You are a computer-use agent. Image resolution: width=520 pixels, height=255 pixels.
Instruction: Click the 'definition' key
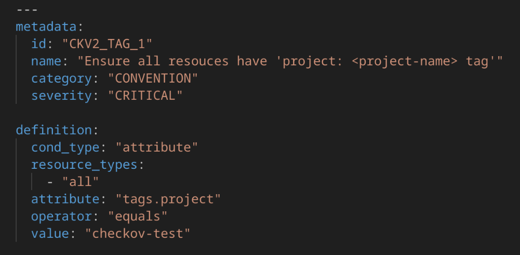tap(54, 130)
